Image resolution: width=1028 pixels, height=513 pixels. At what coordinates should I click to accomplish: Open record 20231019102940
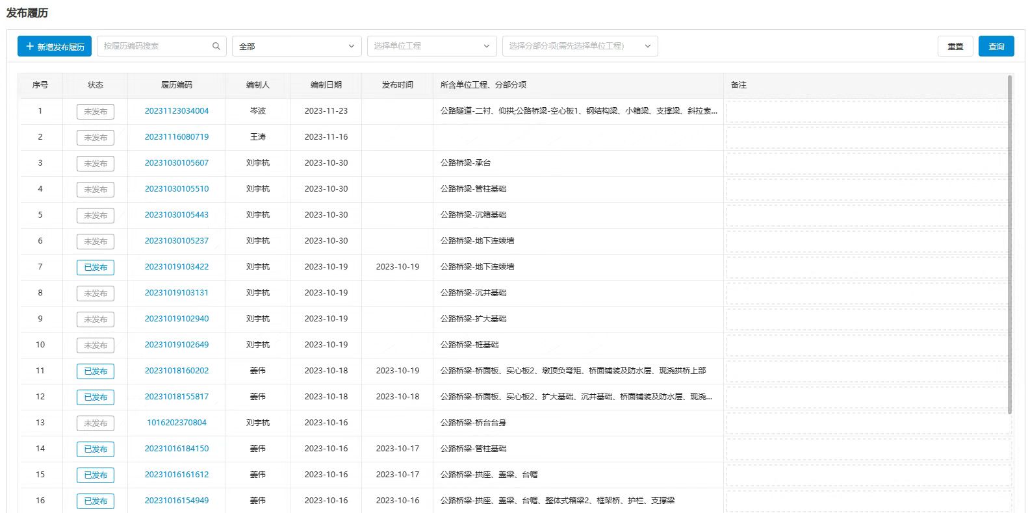pyautogui.click(x=177, y=319)
